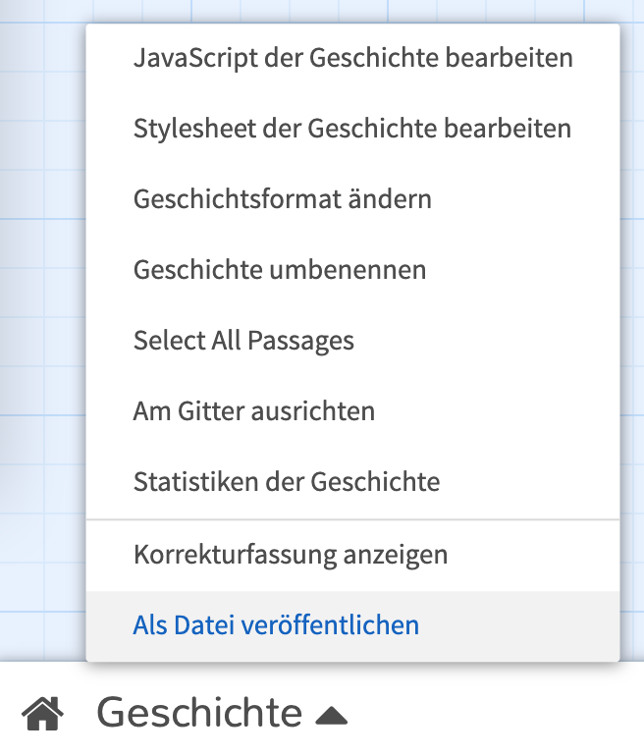Click the grid canvas above the menu
Screen dimensions: 644x756
[322, 11]
